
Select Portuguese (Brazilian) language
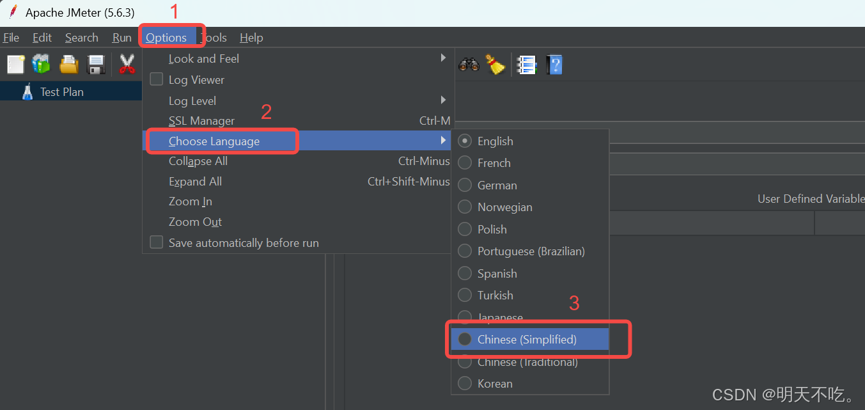click(x=531, y=251)
